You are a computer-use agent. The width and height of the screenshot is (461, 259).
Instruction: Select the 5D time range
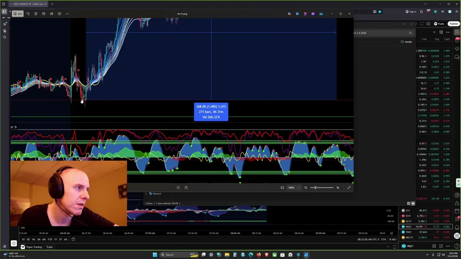[28, 240]
